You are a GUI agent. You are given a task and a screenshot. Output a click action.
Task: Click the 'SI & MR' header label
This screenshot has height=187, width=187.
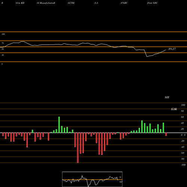(20, 3)
